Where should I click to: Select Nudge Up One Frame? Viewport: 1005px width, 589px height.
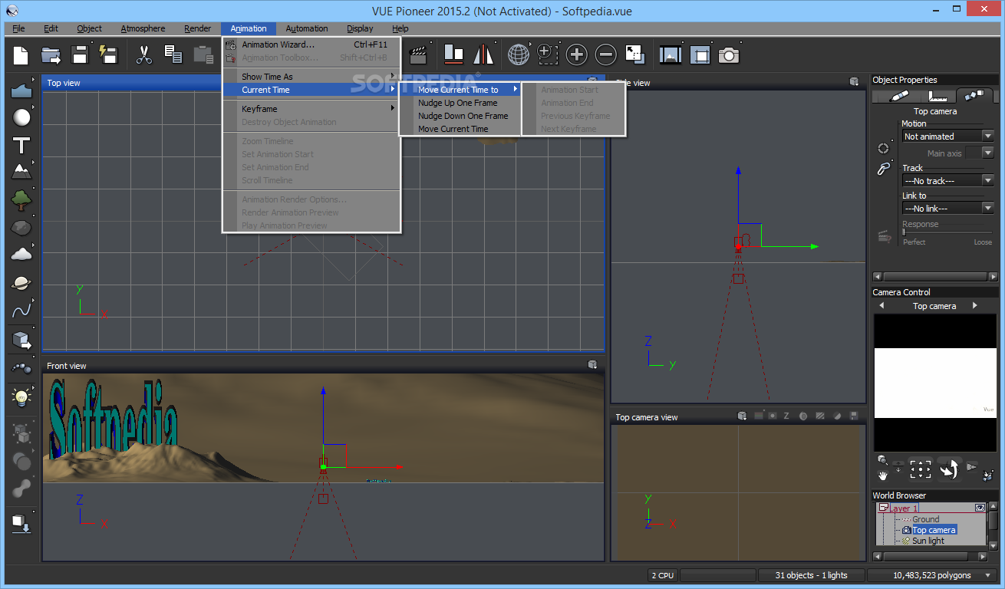point(459,103)
